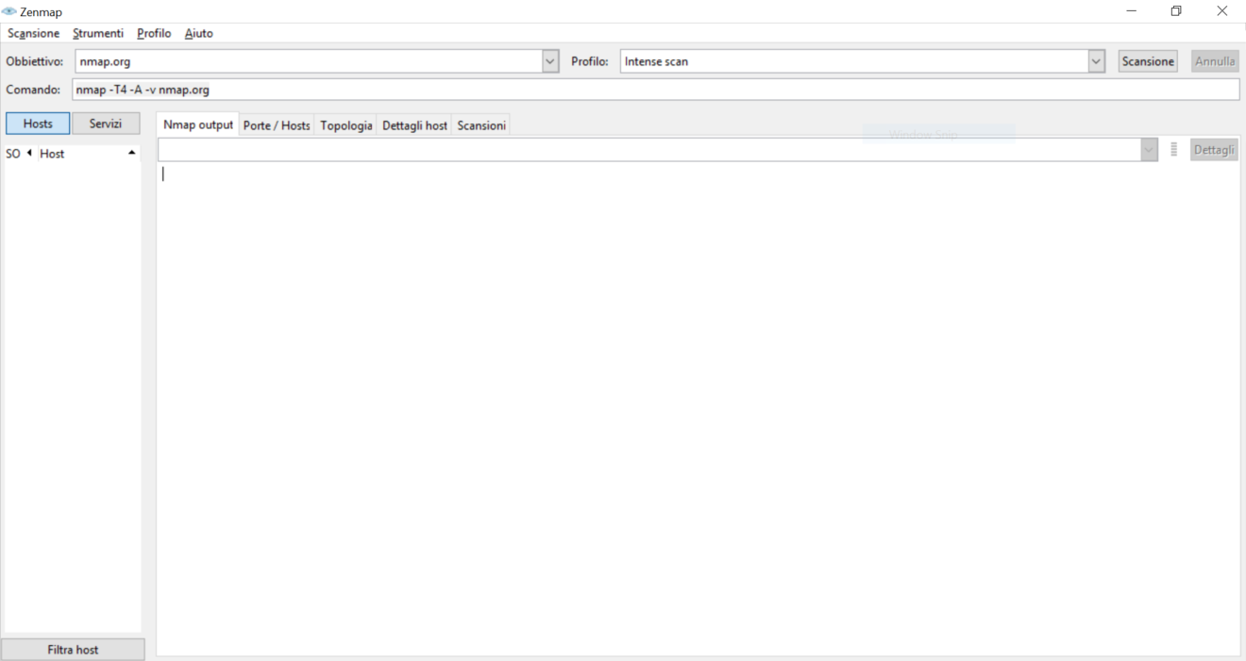
Task: Open the Strumenti menu
Action: click(x=98, y=33)
